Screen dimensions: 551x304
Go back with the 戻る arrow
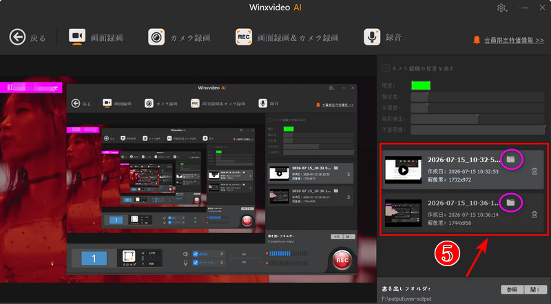pos(28,37)
